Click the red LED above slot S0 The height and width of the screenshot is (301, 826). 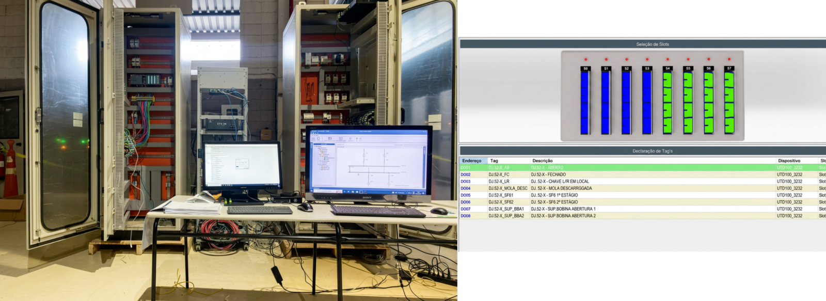pyautogui.click(x=585, y=59)
